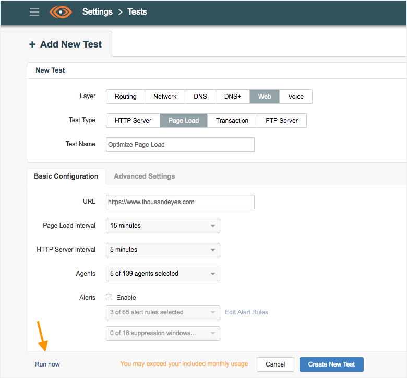The image size is (407, 378).
Task: Select FTP Server test type
Action: [x=281, y=121]
